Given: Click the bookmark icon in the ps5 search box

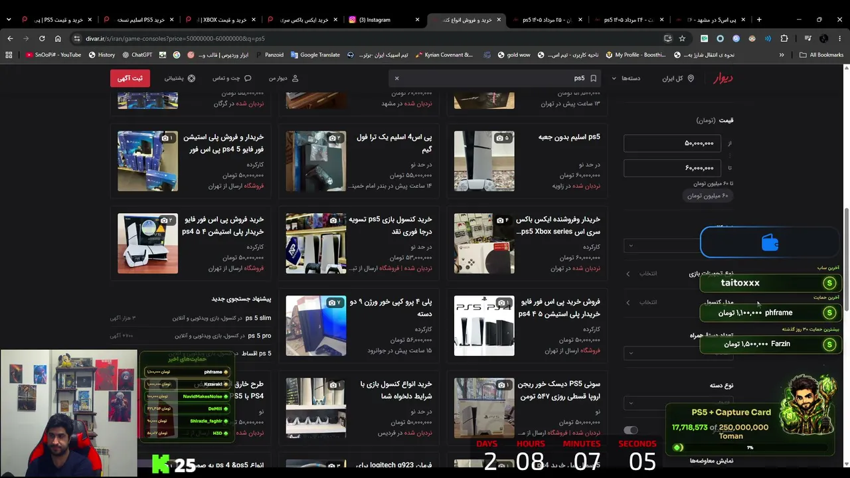Looking at the screenshot, I should [x=593, y=78].
